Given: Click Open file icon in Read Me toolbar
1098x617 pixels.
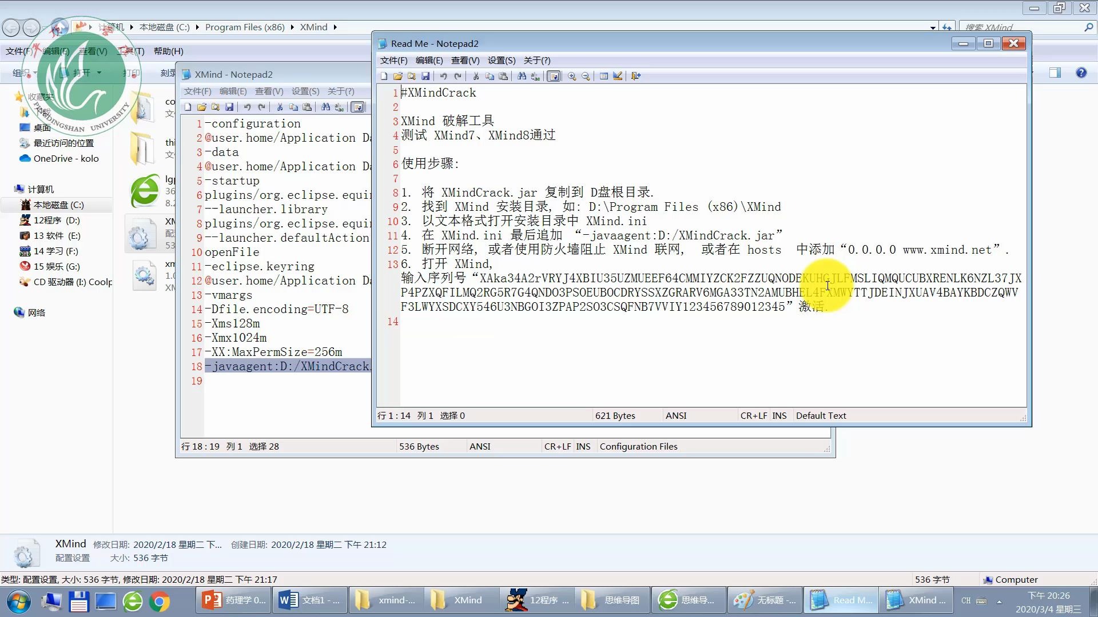Looking at the screenshot, I should [397, 76].
